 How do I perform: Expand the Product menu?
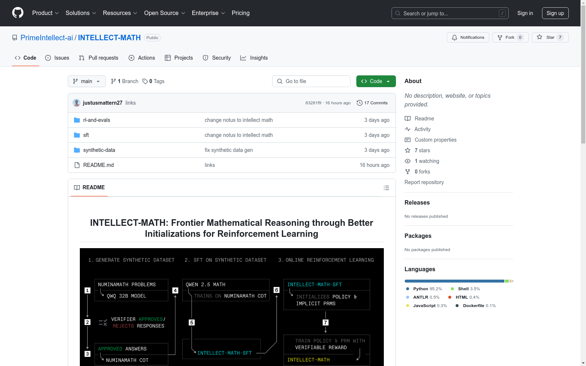[x=45, y=13]
